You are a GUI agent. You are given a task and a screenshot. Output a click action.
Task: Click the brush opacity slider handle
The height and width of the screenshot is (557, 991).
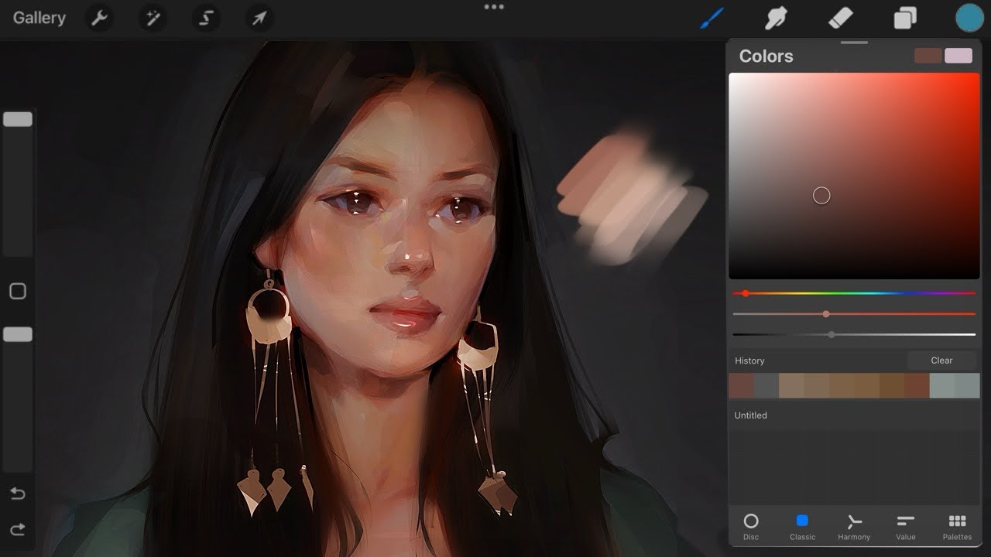(x=18, y=334)
